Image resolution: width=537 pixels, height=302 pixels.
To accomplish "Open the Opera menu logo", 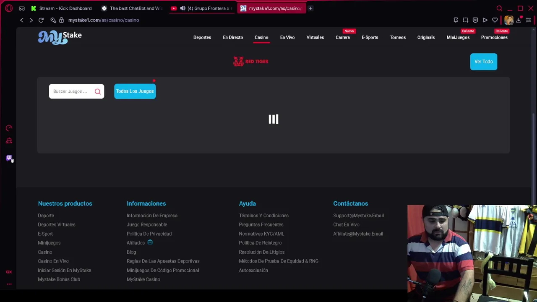I will click(x=9, y=8).
